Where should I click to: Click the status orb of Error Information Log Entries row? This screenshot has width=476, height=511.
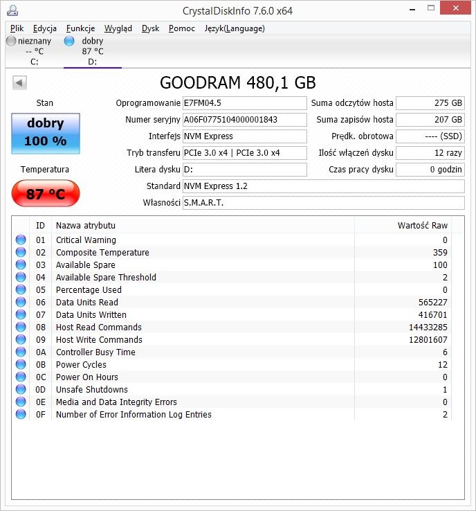[21, 414]
